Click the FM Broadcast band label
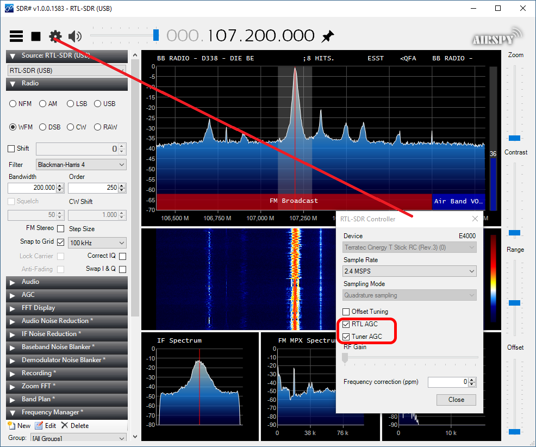The width and height of the screenshot is (536, 447). click(x=294, y=201)
